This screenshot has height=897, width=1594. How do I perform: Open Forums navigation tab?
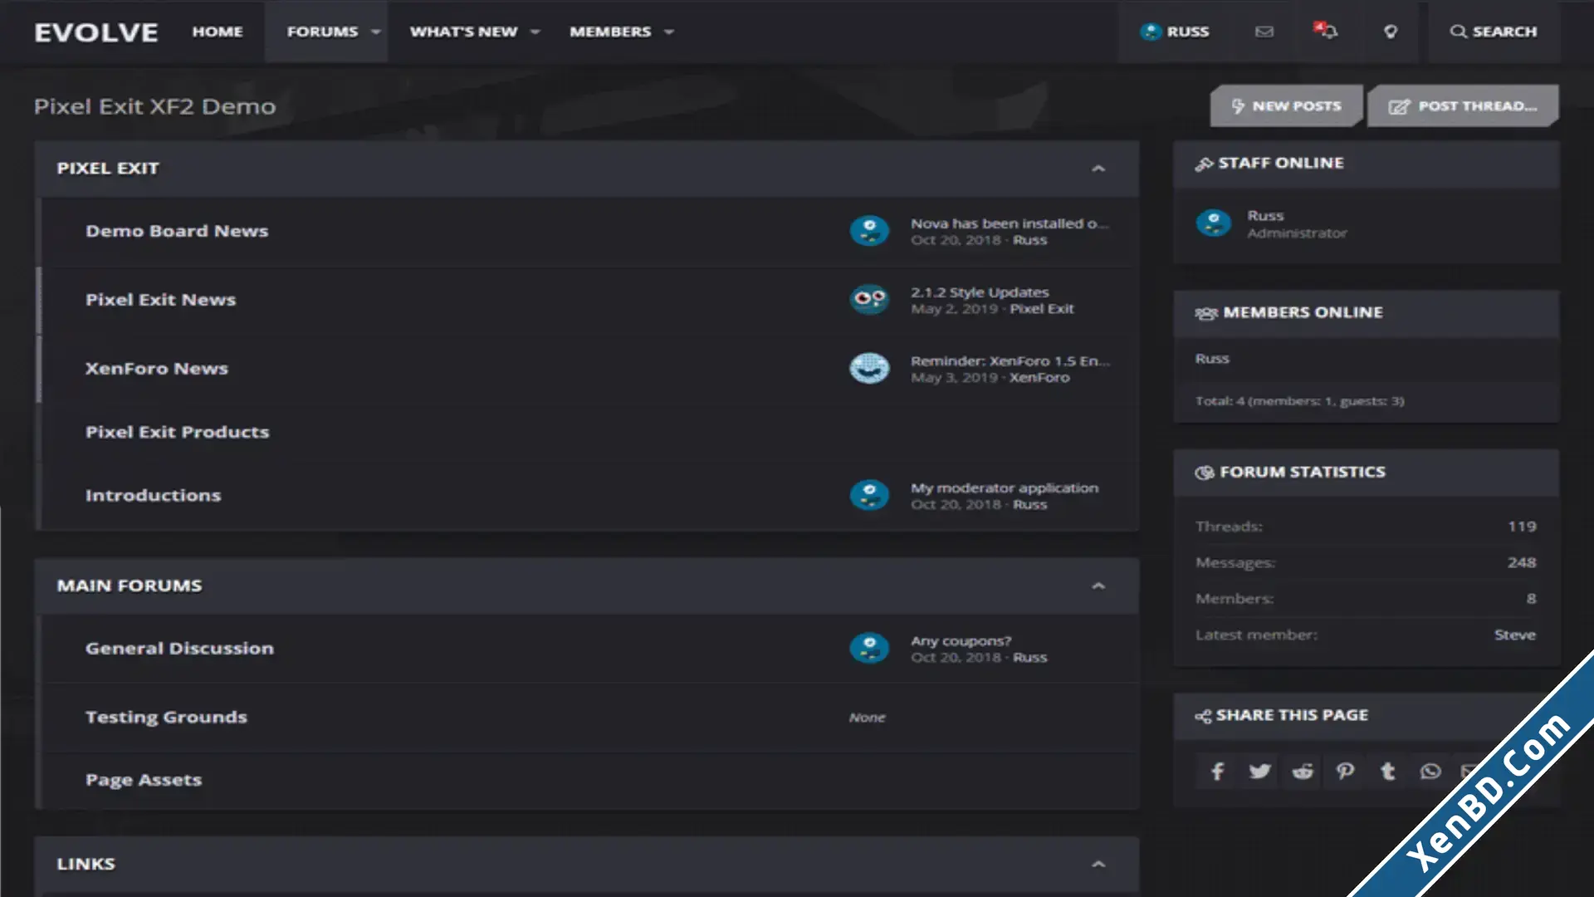(x=322, y=32)
